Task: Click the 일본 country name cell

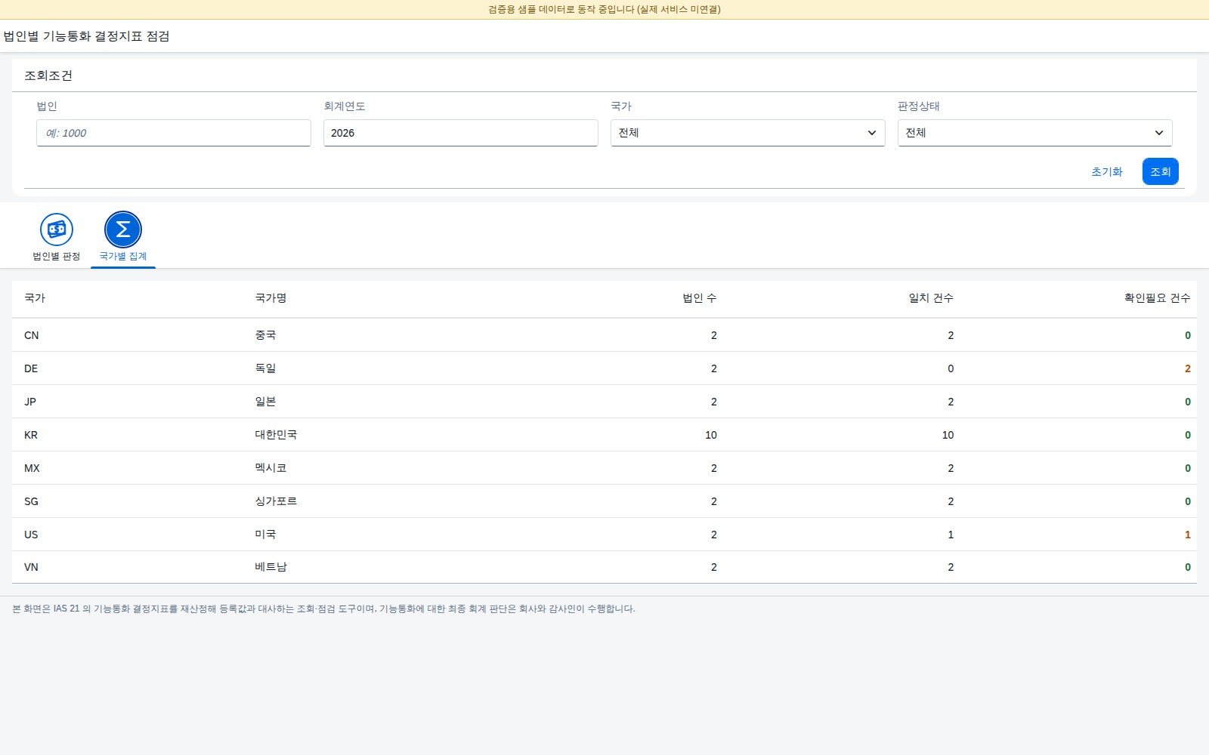Action: (x=265, y=402)
